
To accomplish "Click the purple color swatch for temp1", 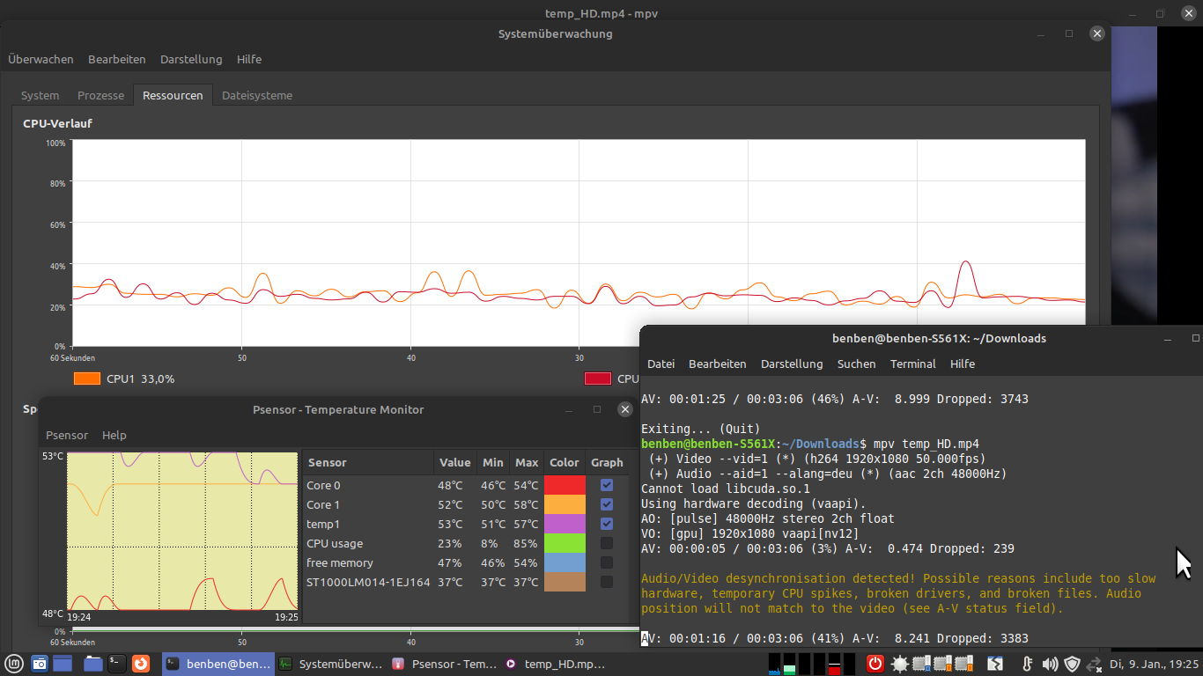I will [565, 524].
